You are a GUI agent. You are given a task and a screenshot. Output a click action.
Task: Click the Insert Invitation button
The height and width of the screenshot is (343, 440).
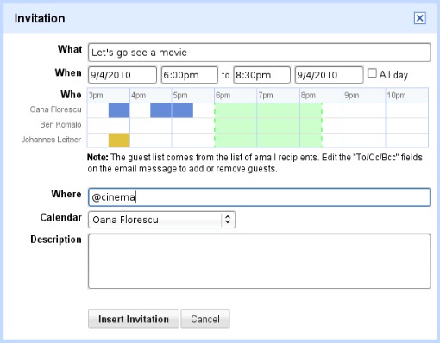point(134,319)
